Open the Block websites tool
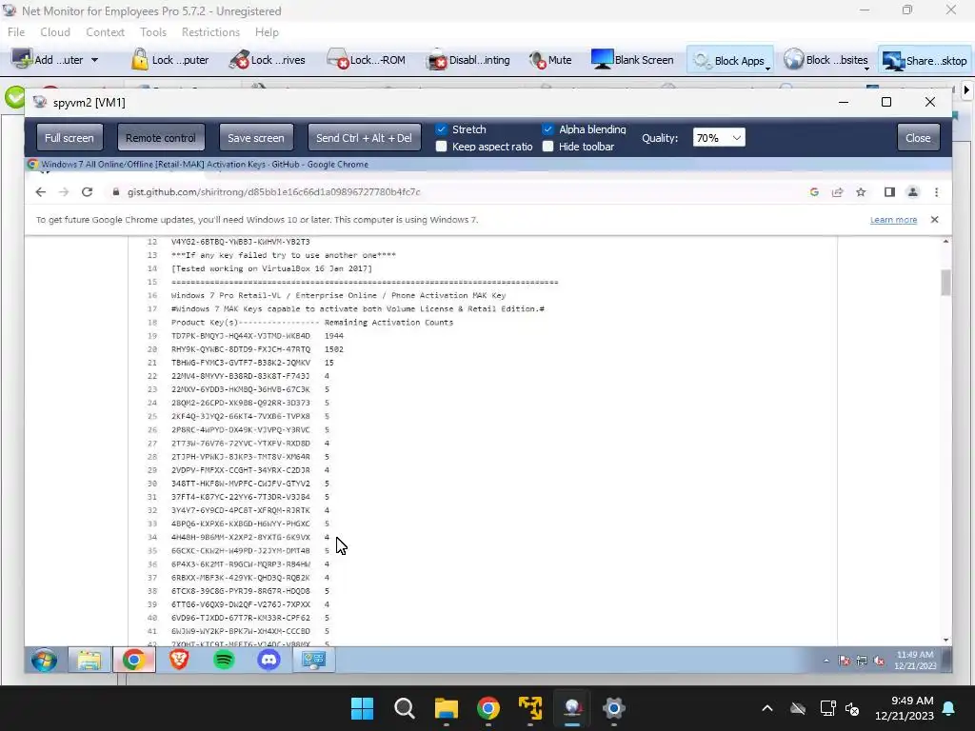The image size is (975, 731). pyautogui.click(x=825, y=60)
